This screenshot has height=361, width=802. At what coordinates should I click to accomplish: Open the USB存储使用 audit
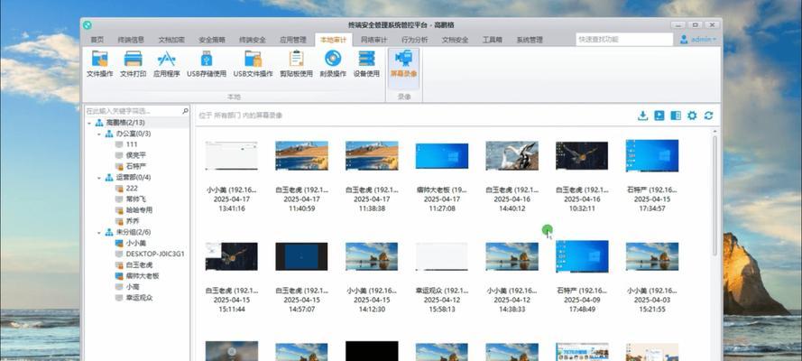click(x=206, y=64)
